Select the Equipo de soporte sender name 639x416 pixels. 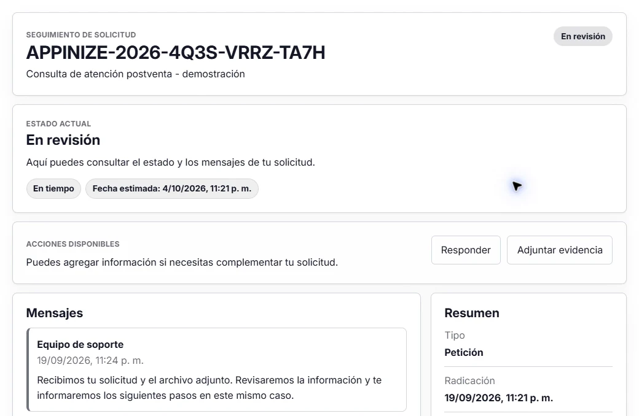tap(80, 344)
